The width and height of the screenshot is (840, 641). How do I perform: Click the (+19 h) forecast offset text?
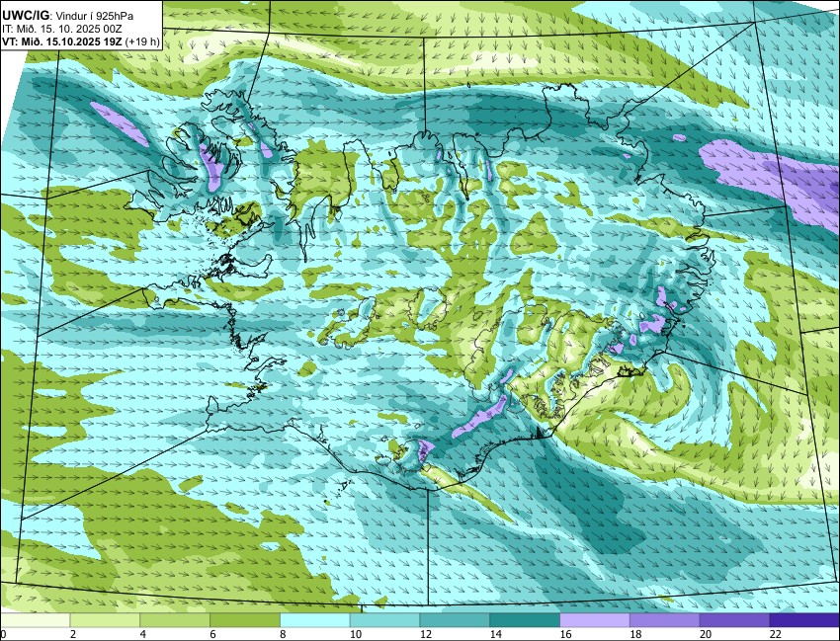click(142, 42)
